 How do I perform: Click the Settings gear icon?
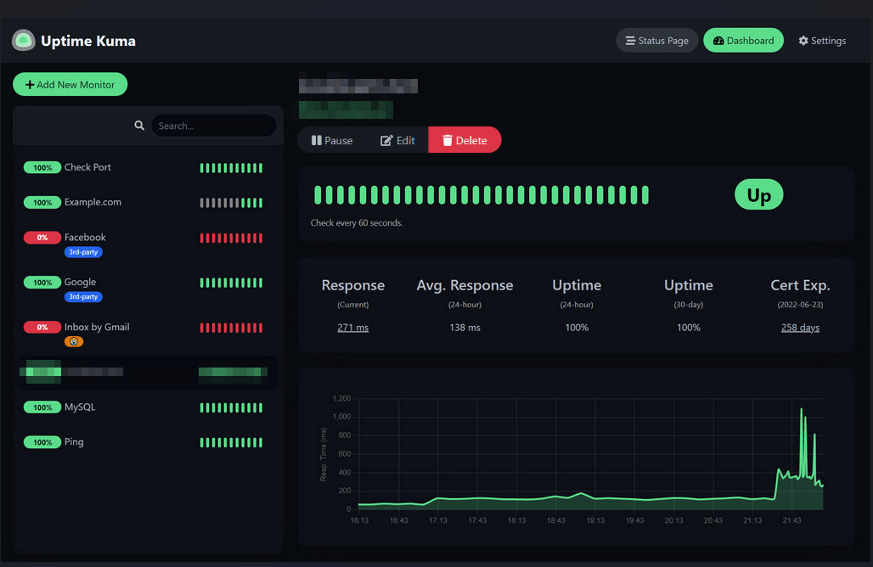803,41
